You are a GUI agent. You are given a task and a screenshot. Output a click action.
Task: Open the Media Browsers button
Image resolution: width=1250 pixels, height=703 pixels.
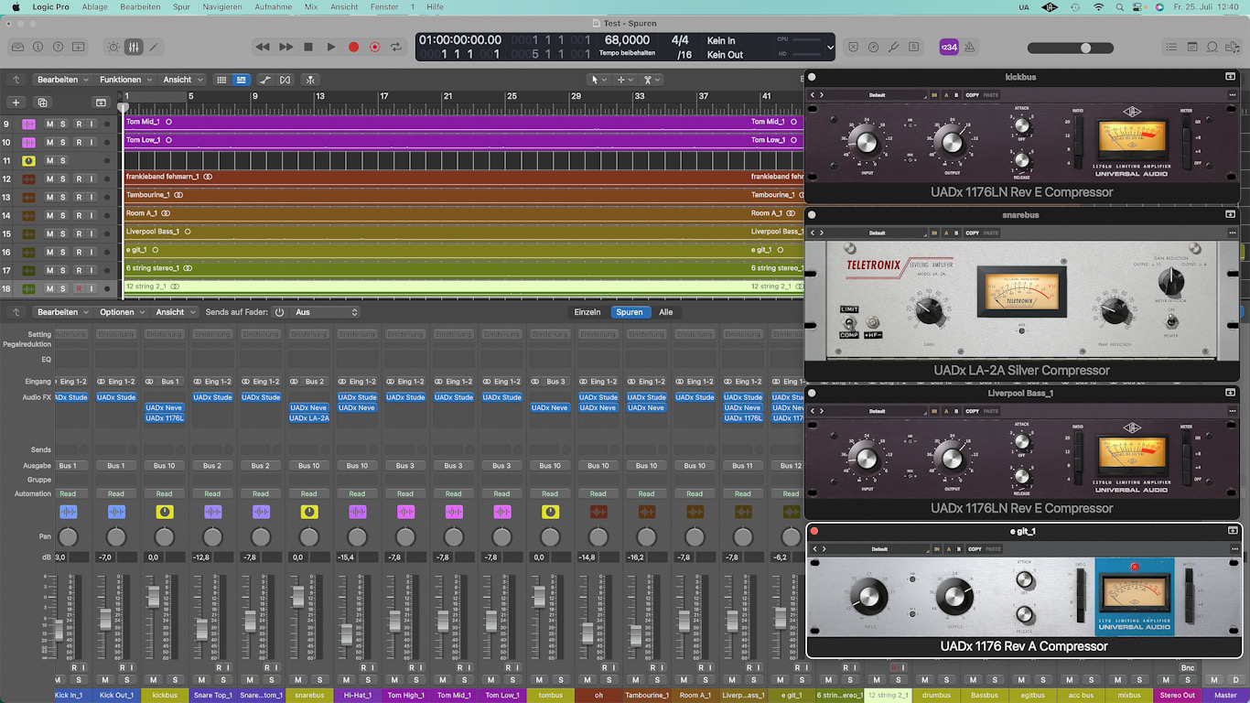pyautogui.click(x=1233, y=47)
